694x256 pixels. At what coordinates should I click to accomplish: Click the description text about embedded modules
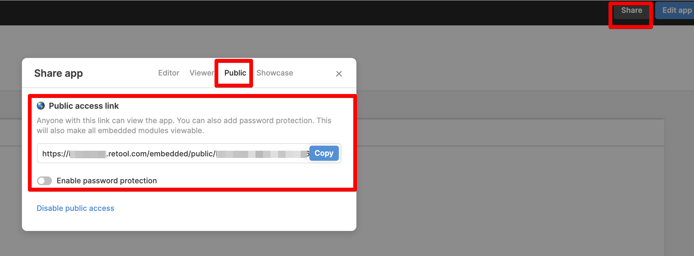tap(184, 126)
